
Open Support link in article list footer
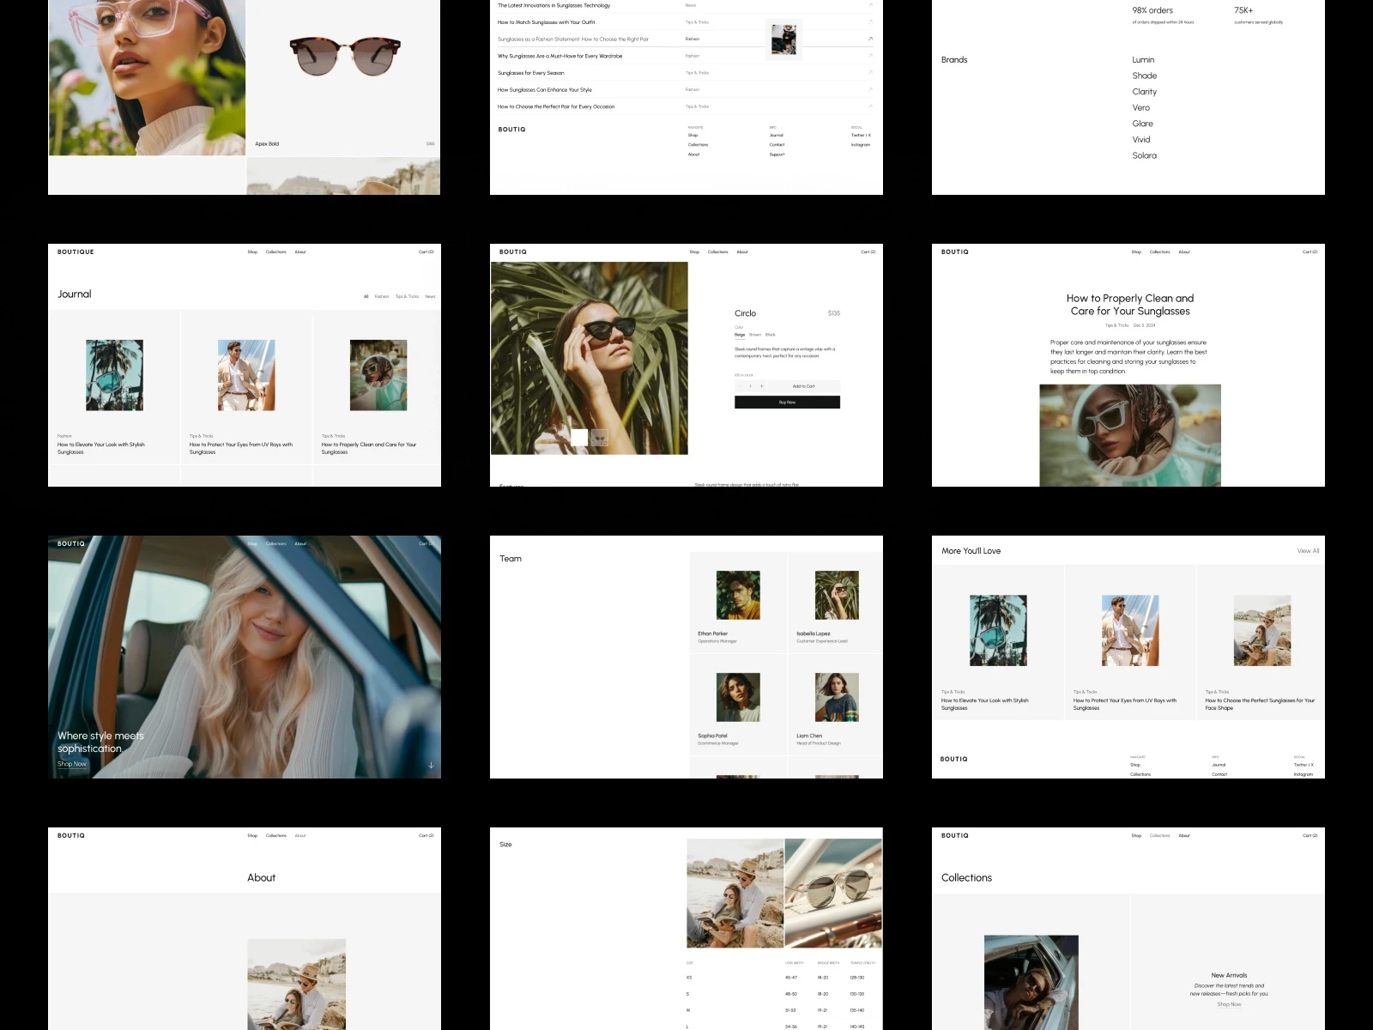point(777,154)
